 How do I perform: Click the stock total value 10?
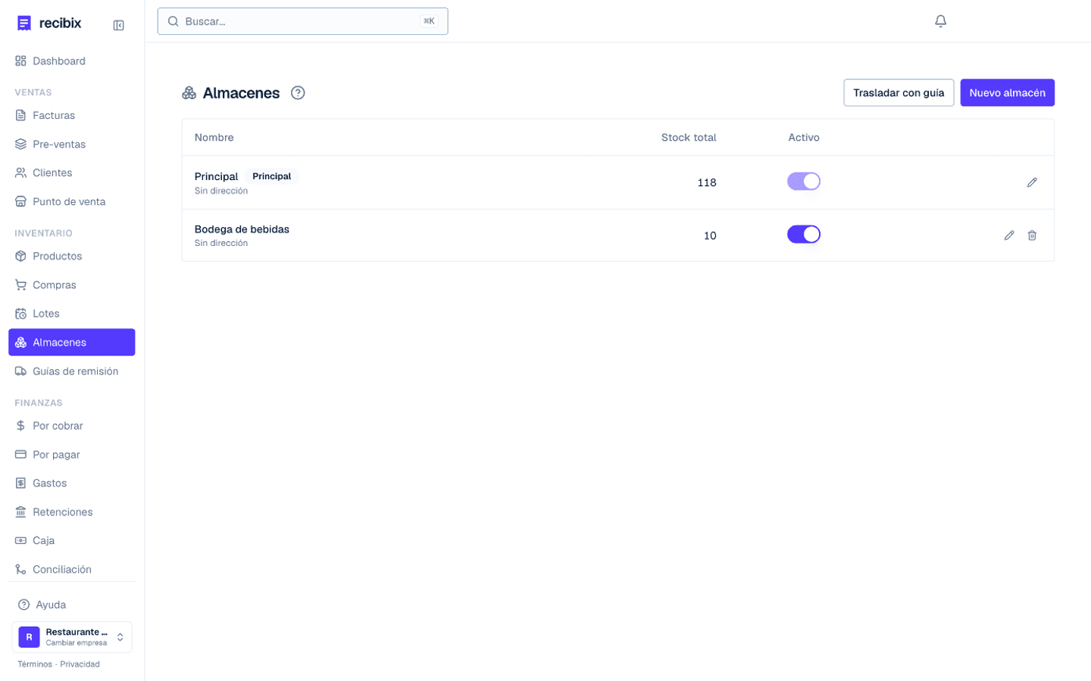pos(710,235)
